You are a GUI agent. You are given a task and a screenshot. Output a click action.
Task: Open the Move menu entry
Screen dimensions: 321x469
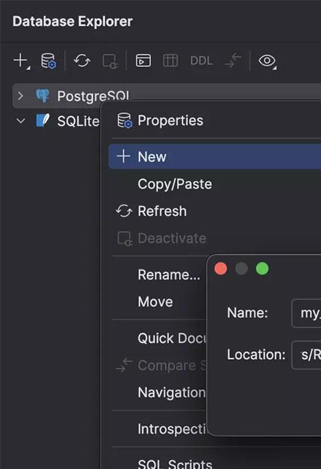pos(155,301)
